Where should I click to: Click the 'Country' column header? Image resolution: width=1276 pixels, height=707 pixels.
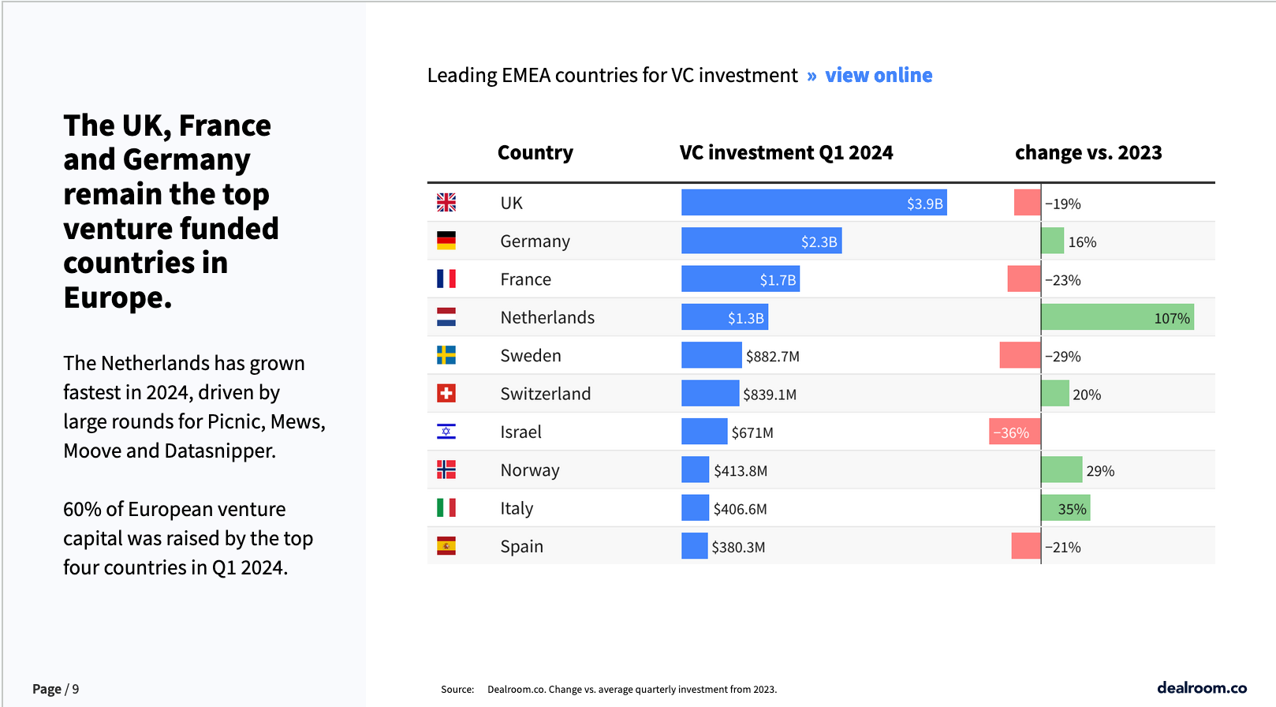click(x=535, y=152)
